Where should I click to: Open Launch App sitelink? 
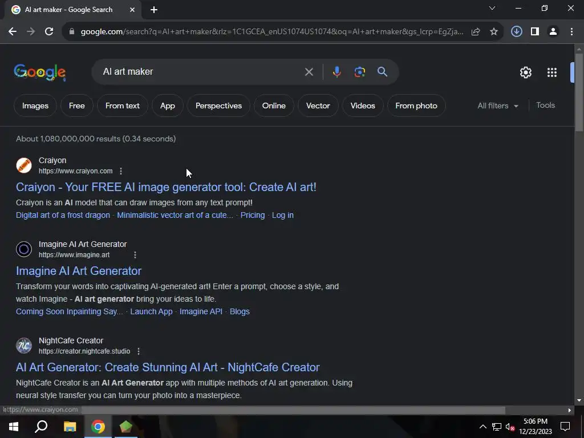(x=151, y=312)
